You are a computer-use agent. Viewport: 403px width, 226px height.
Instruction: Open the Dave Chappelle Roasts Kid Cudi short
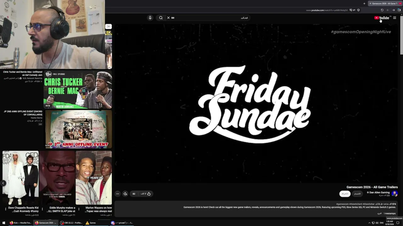[x=21, y=178]
